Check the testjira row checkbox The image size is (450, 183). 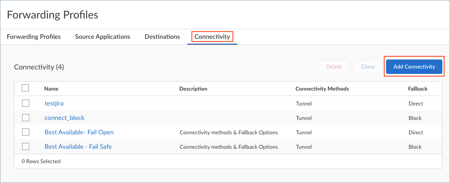26,103
